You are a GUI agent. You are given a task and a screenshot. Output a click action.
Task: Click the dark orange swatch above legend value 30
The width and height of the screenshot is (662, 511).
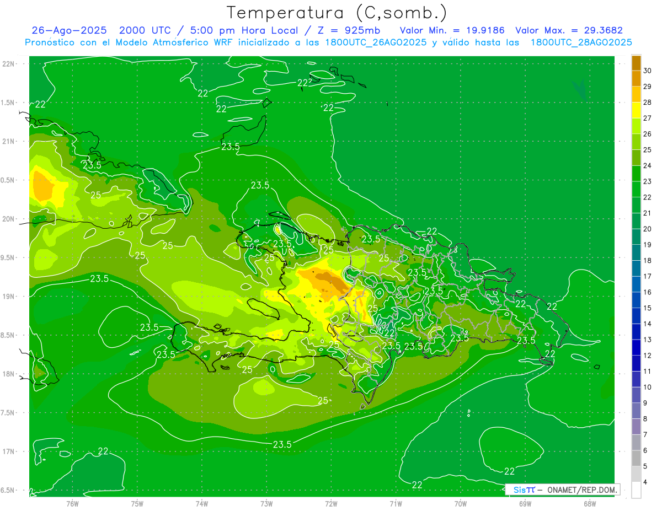click(636, 63)
